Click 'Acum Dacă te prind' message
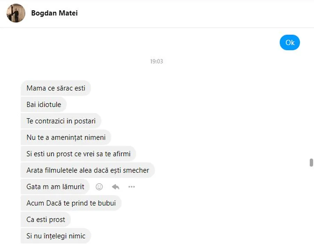Screen dimensions: 314x244 (71, 203)
